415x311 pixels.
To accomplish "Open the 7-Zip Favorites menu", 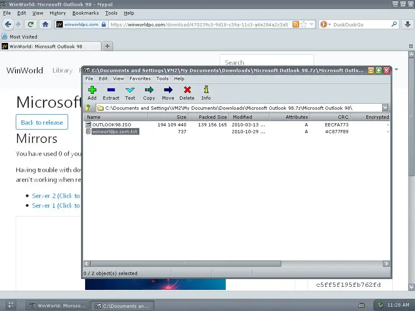I will coord(140,79).
